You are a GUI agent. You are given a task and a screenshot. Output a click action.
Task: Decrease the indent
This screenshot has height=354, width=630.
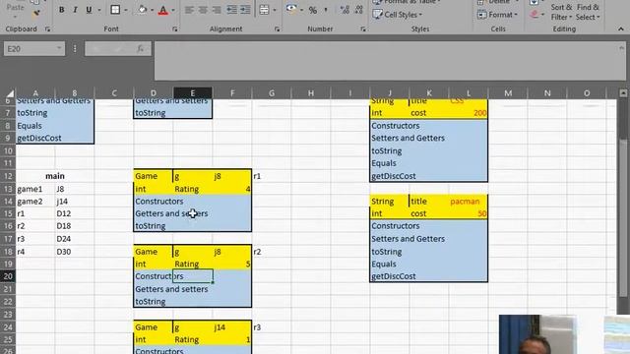[231, 10]
